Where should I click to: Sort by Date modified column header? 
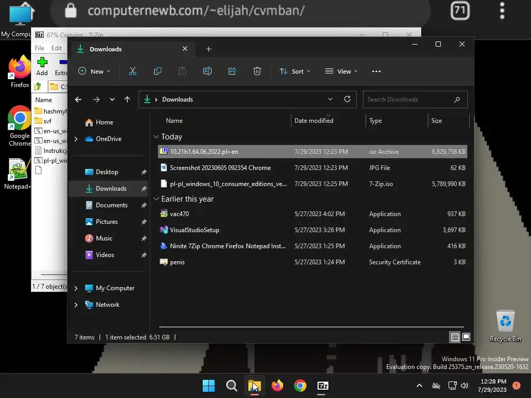(314, 120)
